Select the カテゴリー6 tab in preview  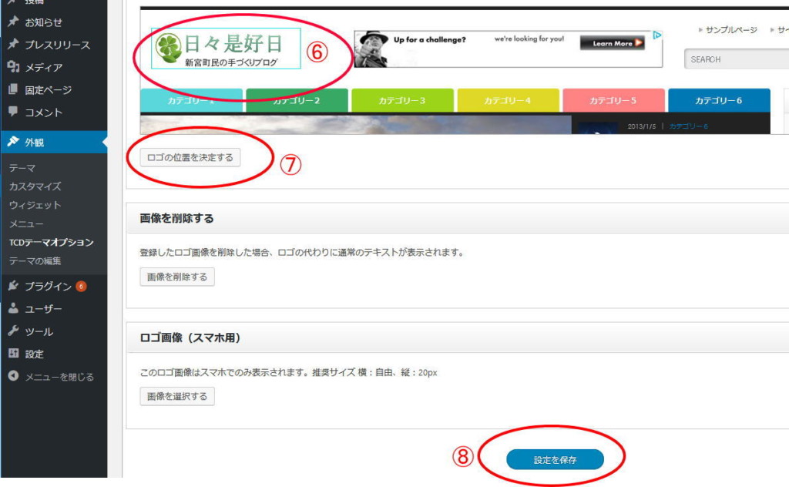tap(719, 101)
